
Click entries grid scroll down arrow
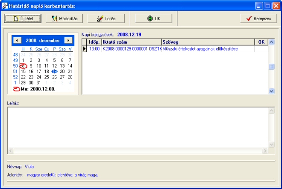[x=271, y=91]
